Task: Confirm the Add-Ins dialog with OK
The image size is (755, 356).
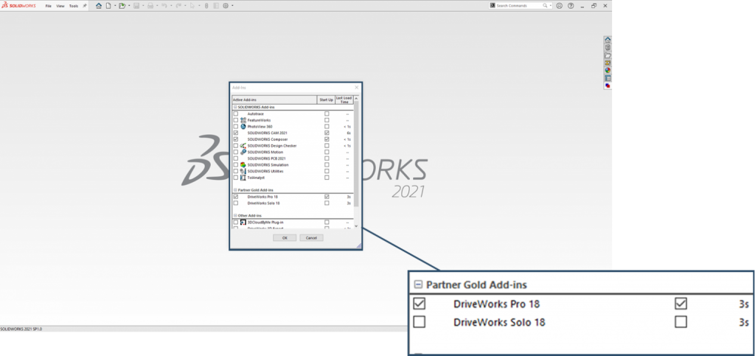Action: 285,237
